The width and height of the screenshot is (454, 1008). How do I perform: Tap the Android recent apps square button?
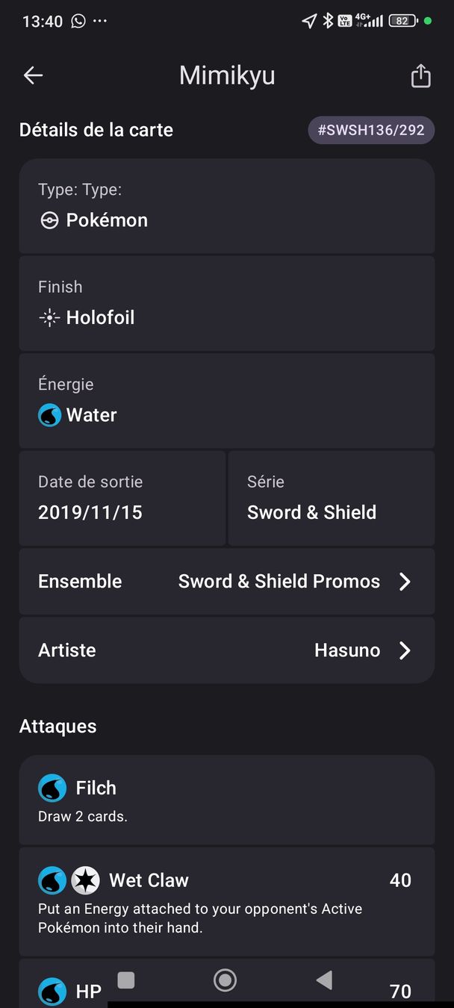pos(126,980)
